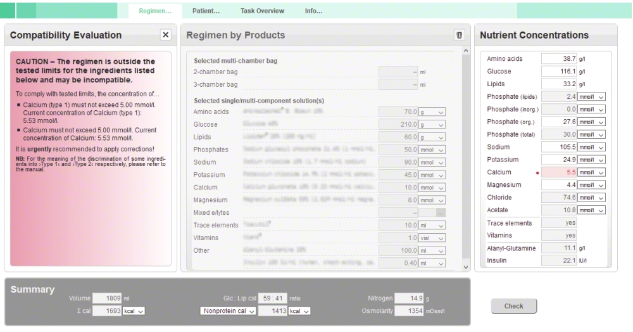Click the Glucose amount field in regimen

pos(398,124)
